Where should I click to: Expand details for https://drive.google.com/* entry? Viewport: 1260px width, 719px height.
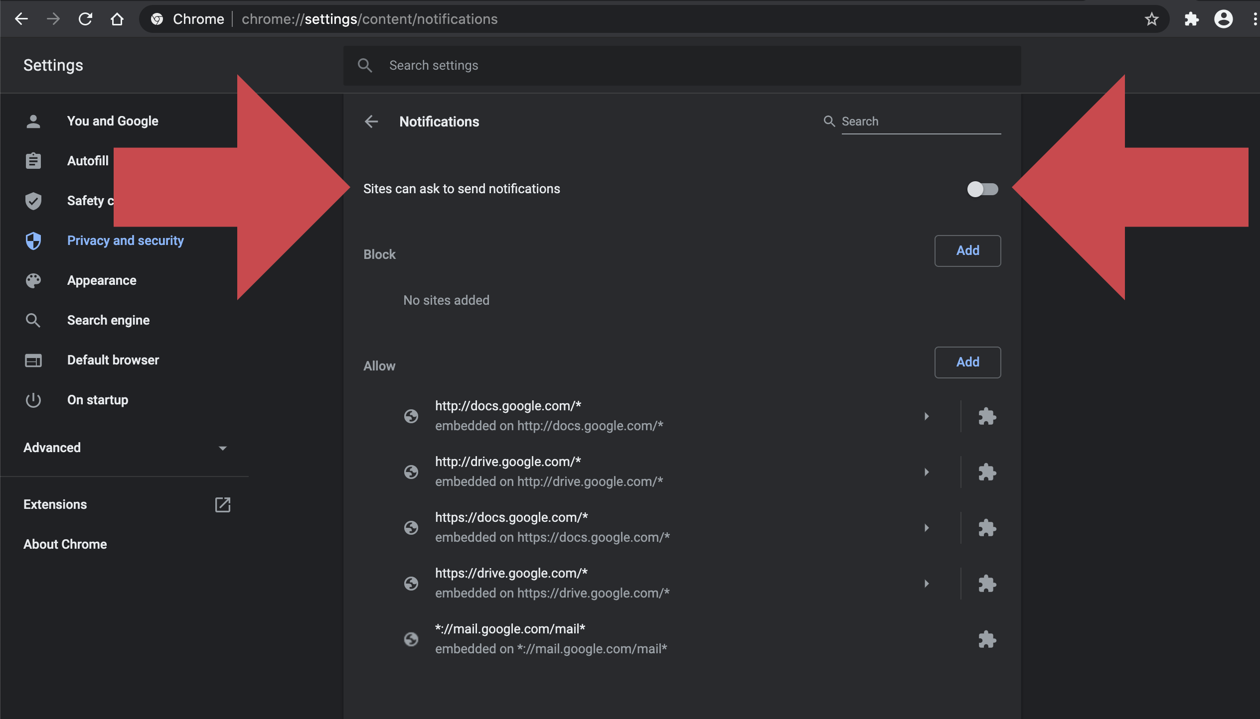927,584
